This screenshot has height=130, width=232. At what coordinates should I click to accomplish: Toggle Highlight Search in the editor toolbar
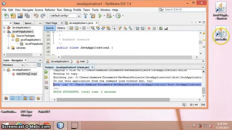coord(108,28)
